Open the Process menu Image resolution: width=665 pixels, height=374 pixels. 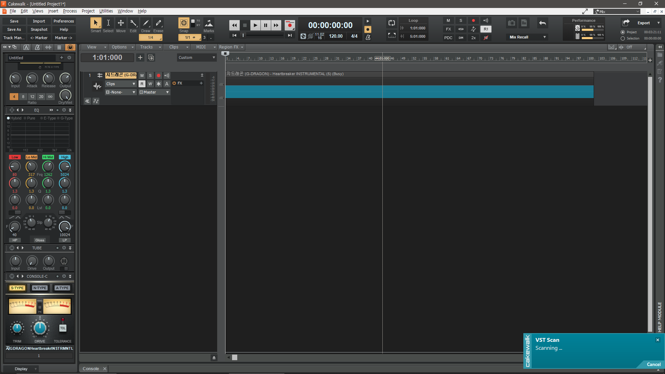70,11
